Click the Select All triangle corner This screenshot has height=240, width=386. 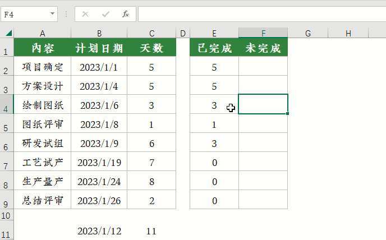tap(8, 33)
